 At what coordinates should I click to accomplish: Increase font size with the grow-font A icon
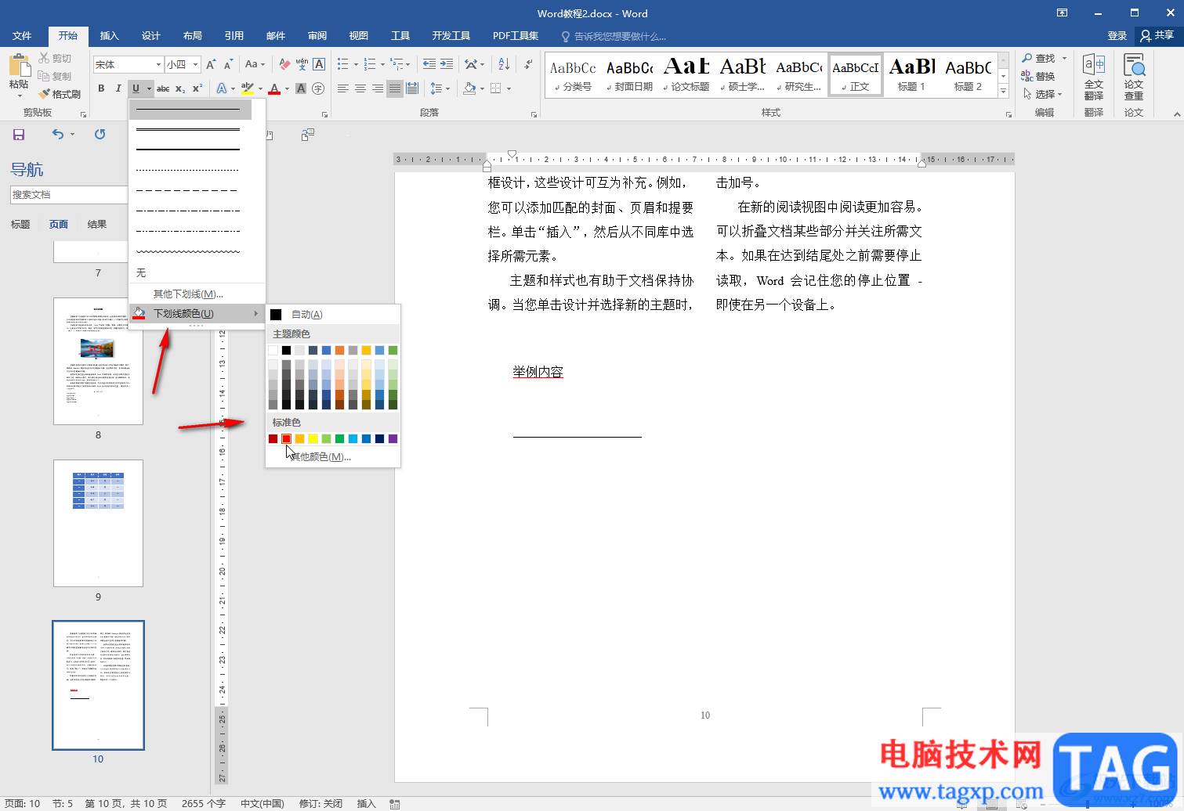[x=211, y=64]
